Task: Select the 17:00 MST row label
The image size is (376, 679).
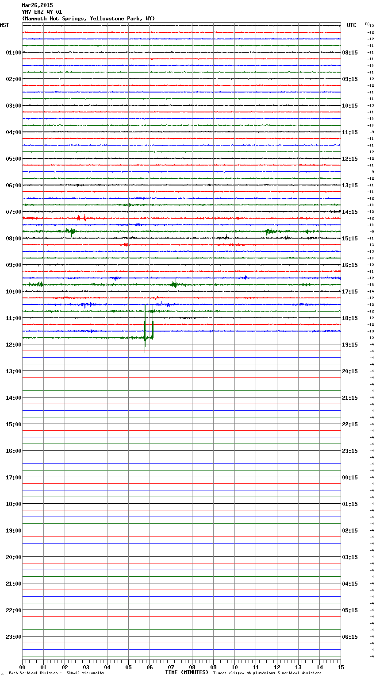Action: point(14,478)
